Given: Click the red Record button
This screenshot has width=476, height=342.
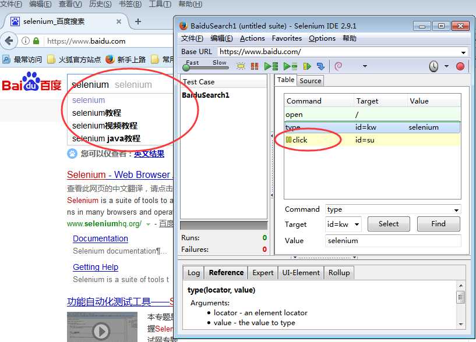Looking at the screenshot, I should pos(460,66).
